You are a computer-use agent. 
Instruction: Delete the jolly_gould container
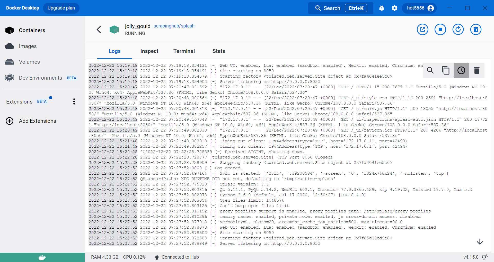click(x=476, y=30)
